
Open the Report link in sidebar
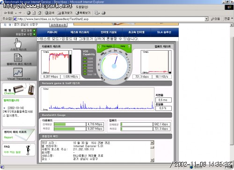[8, 137]
